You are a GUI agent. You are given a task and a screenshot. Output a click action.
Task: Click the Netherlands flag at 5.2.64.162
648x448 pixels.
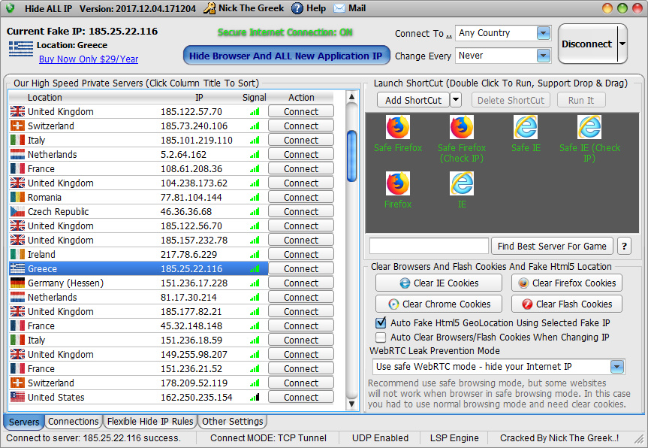(17, 154)
